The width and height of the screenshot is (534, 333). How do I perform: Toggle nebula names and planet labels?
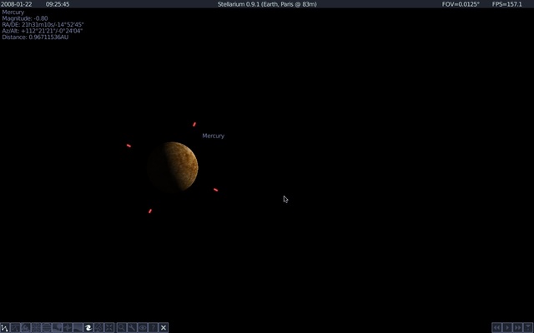[x=88, y=327]
